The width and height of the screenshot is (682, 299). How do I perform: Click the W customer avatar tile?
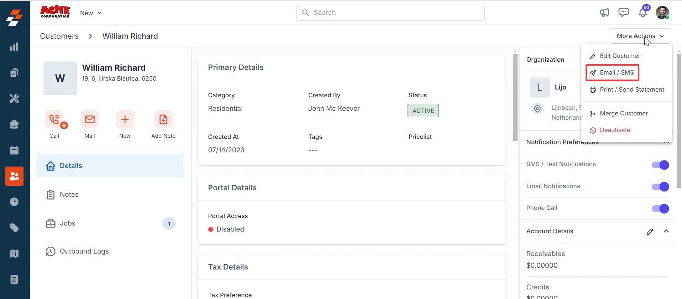pos(60,78)
